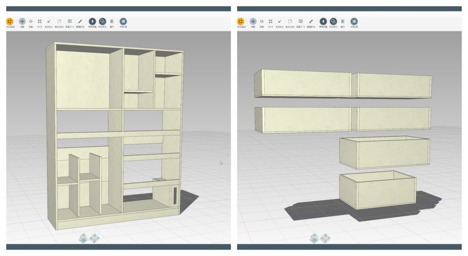Pick the round-corner tool in shelf view

(x=59, y=21)
